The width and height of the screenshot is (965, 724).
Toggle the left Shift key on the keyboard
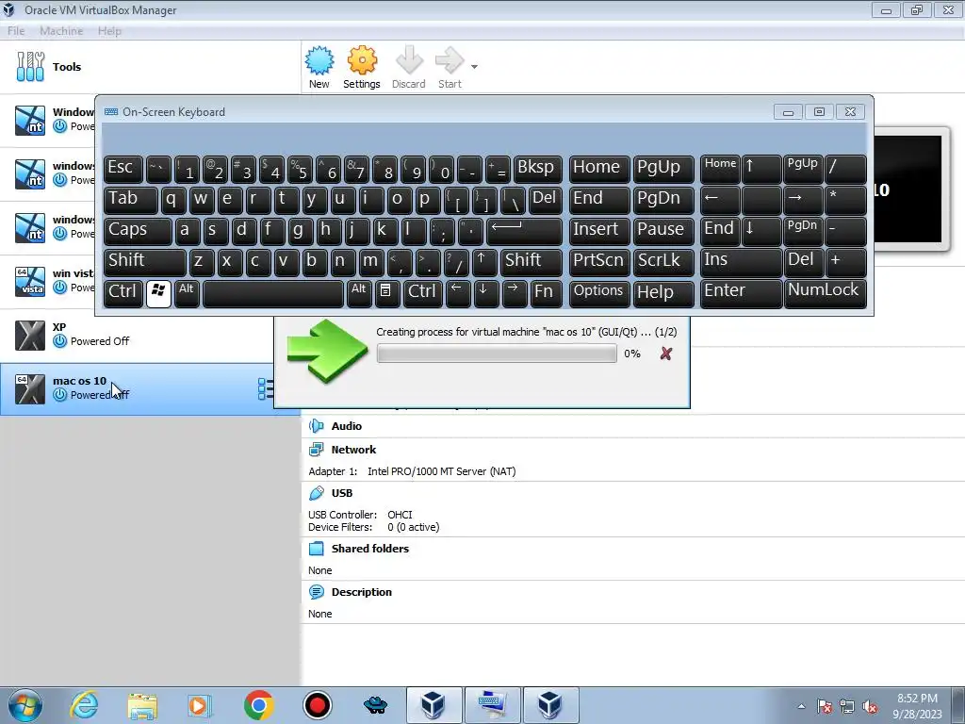(x=144, y=262)
